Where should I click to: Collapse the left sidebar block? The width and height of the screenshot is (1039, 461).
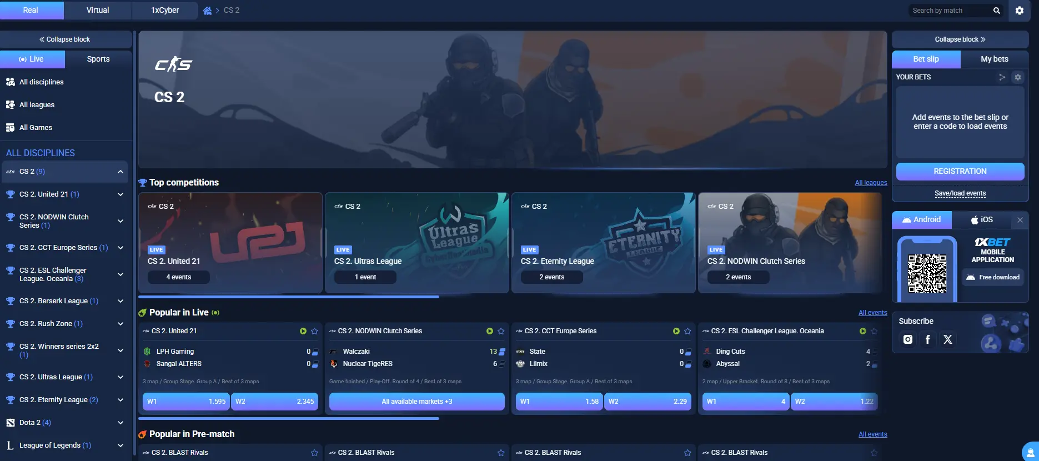pos(66,39)
